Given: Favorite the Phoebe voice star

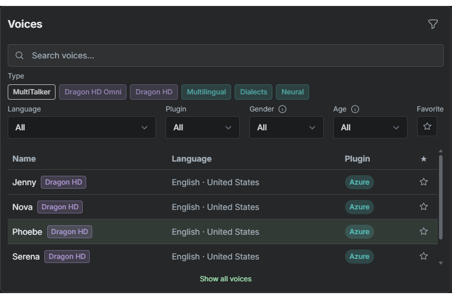Looking at the screenshot, I should pos(424,231).
